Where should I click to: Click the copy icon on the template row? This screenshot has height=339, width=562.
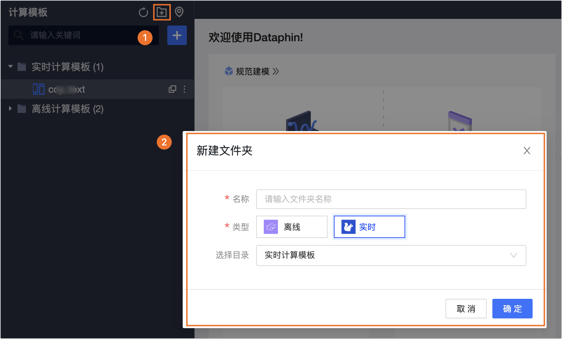[x=172, y=89]
